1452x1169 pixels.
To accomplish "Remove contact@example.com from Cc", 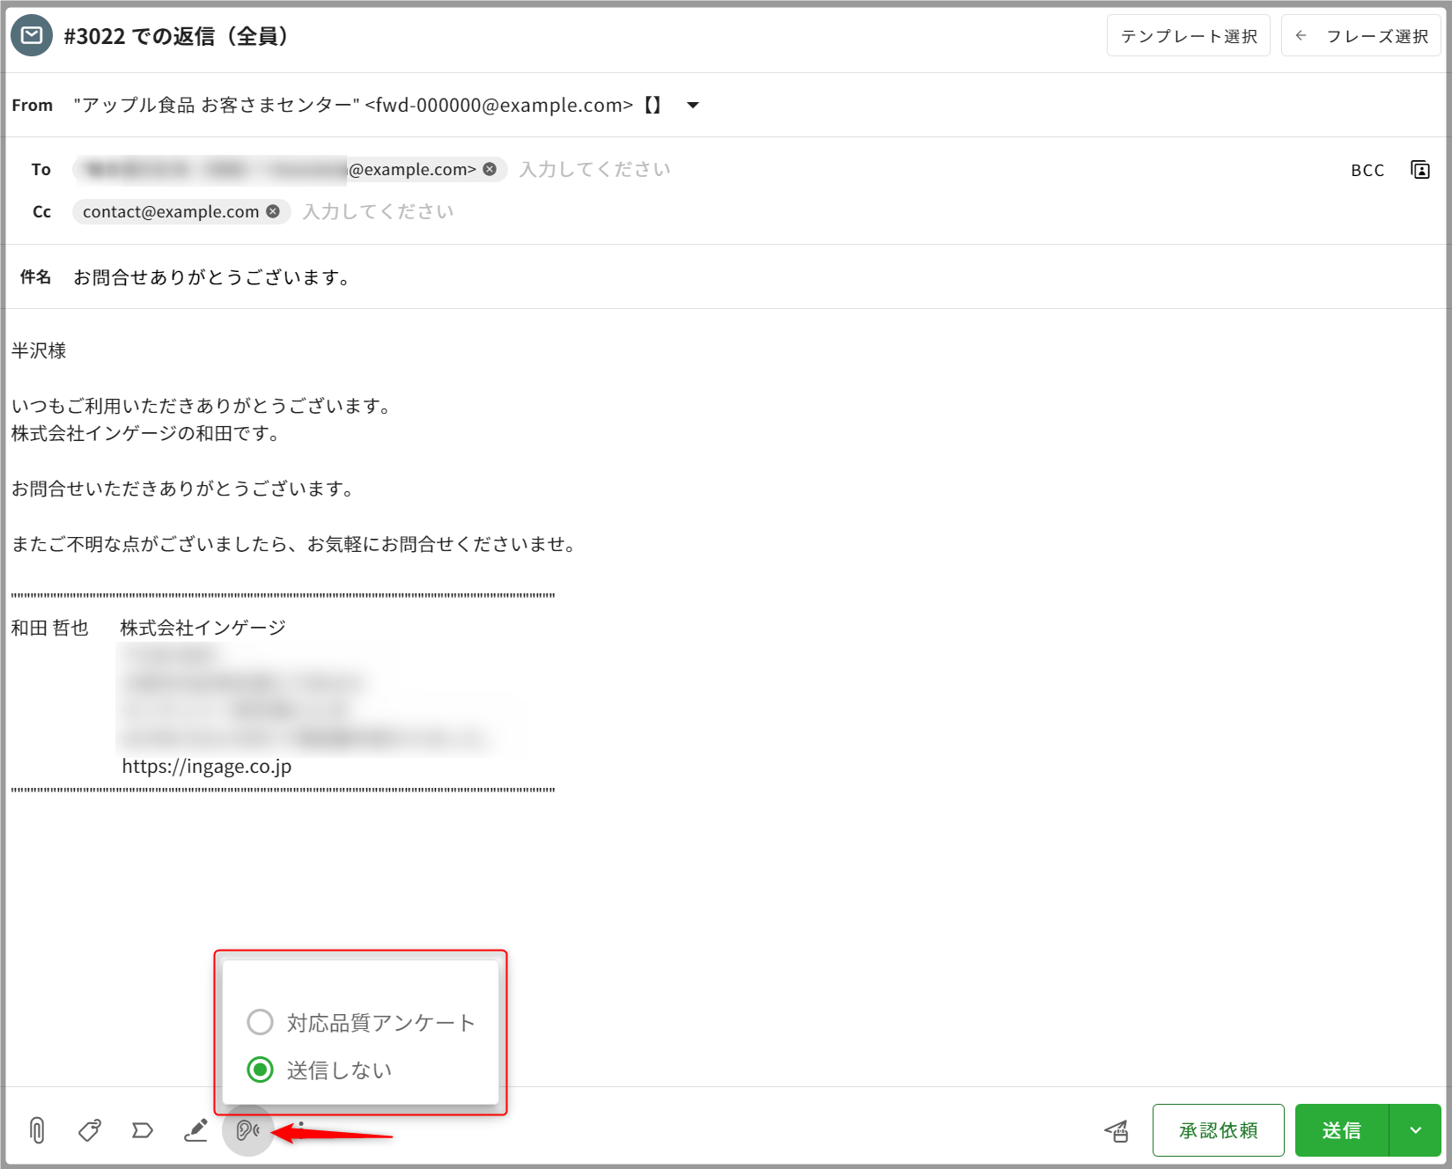I will point(273,211).
